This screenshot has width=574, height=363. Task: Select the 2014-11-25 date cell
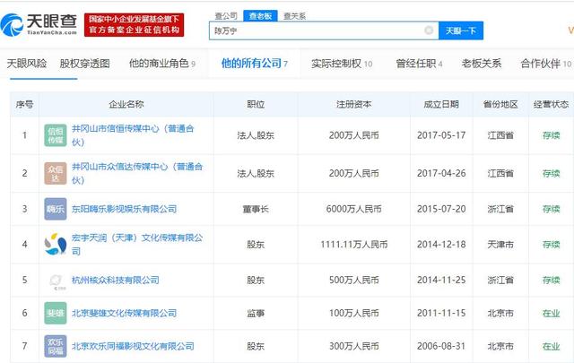pos(441,281)
